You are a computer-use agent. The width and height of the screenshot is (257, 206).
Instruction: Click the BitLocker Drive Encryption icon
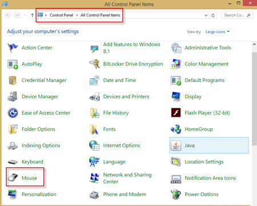(x=94, y=64)
